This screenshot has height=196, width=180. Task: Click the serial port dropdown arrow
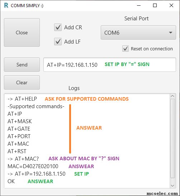point(170,32)
